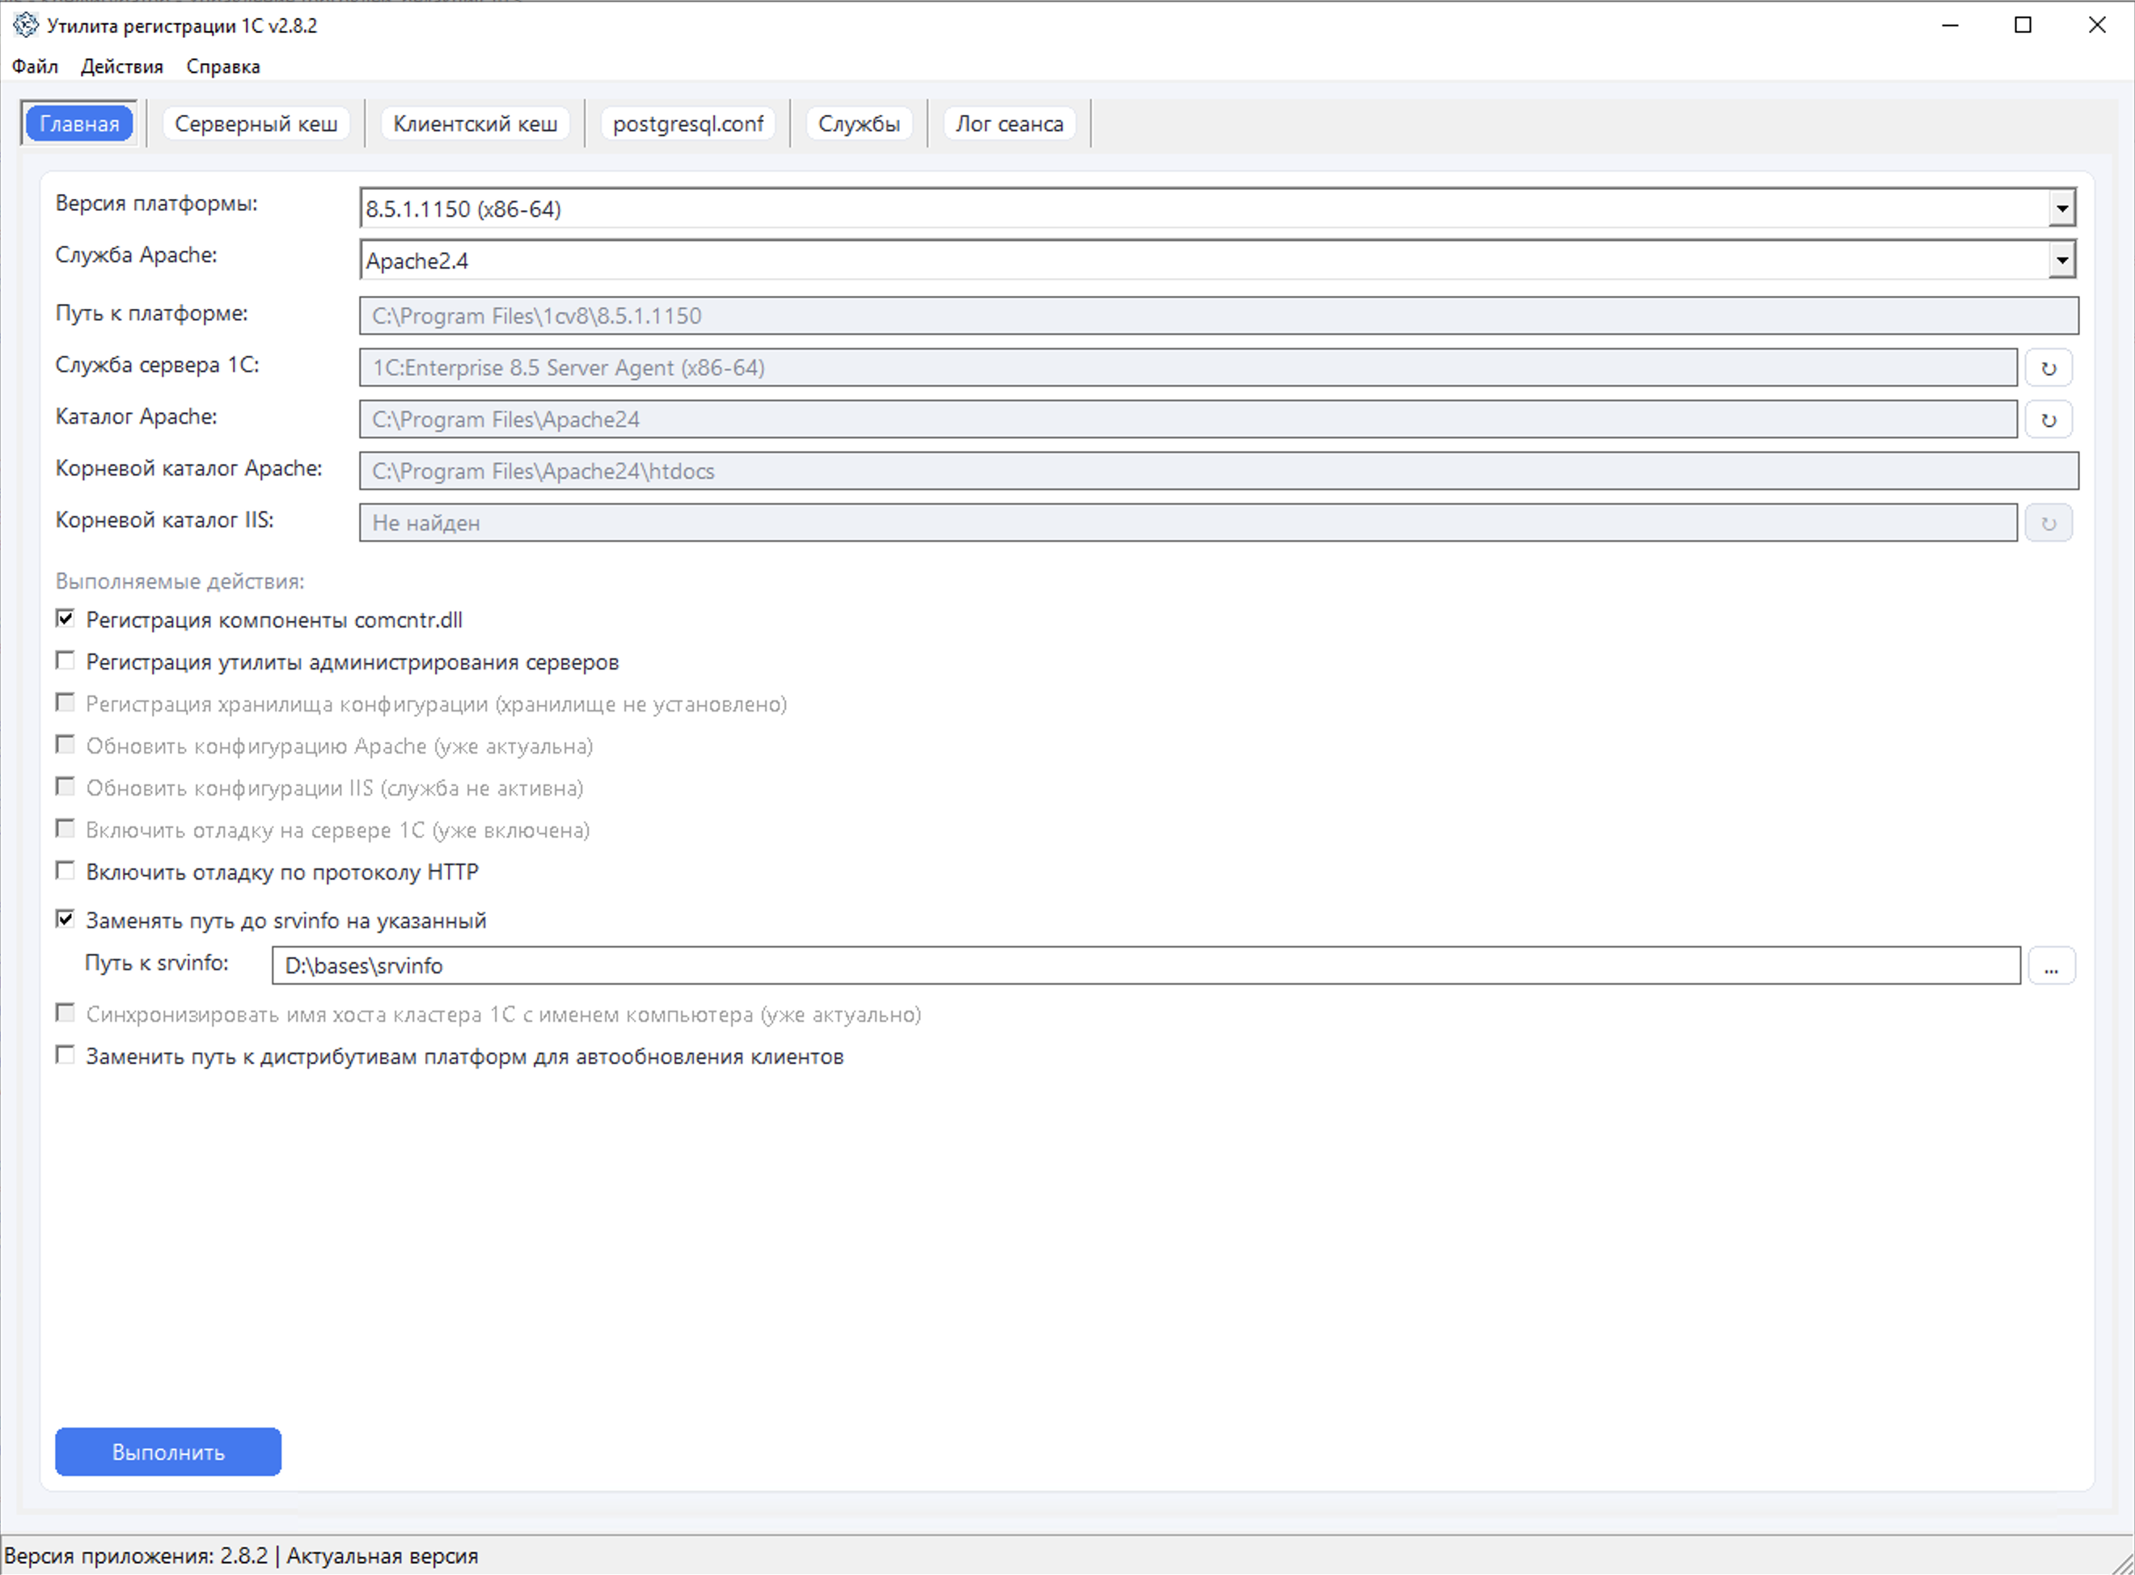Click refresh icon next to IIS root catalog

2048,523
